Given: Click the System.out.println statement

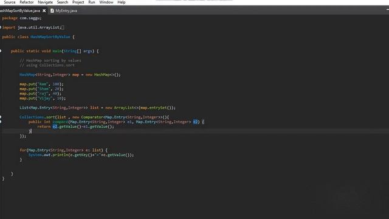Looking at the screenshot, I should pos(81,155).
